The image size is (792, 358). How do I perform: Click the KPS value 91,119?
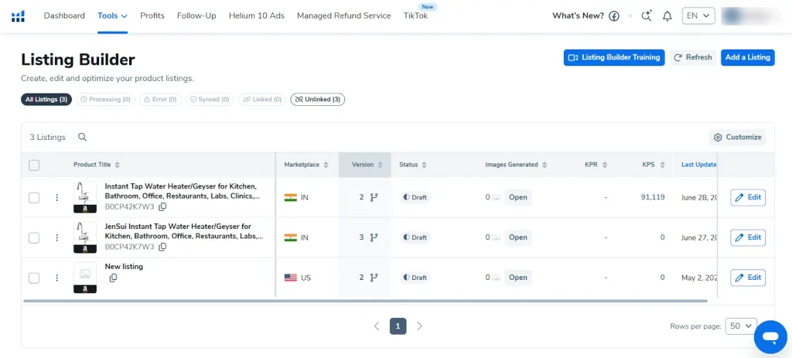653,197
